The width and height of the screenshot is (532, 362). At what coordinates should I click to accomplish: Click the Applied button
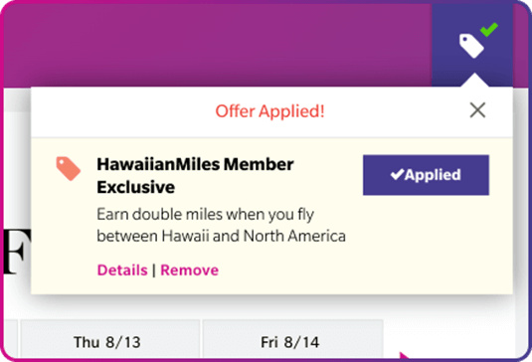pyautogui.click(x=426, y=175)
